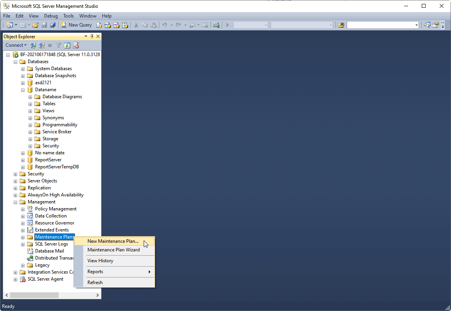451x311 pixels.
Task: Select View History in context menu
Action: pyautogui.click(x=114, y=261)
